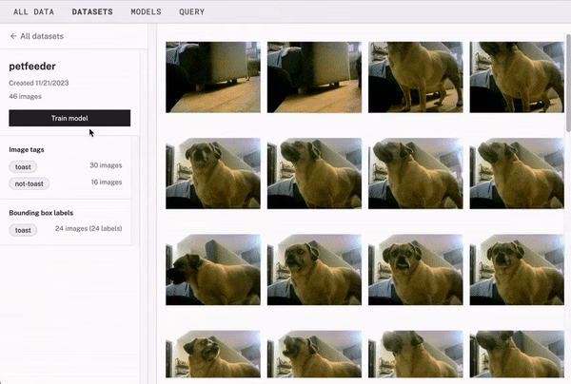Click the 30 images count text
The height and width of the screenshot is (384, 571).
click(x=106, y=165)
